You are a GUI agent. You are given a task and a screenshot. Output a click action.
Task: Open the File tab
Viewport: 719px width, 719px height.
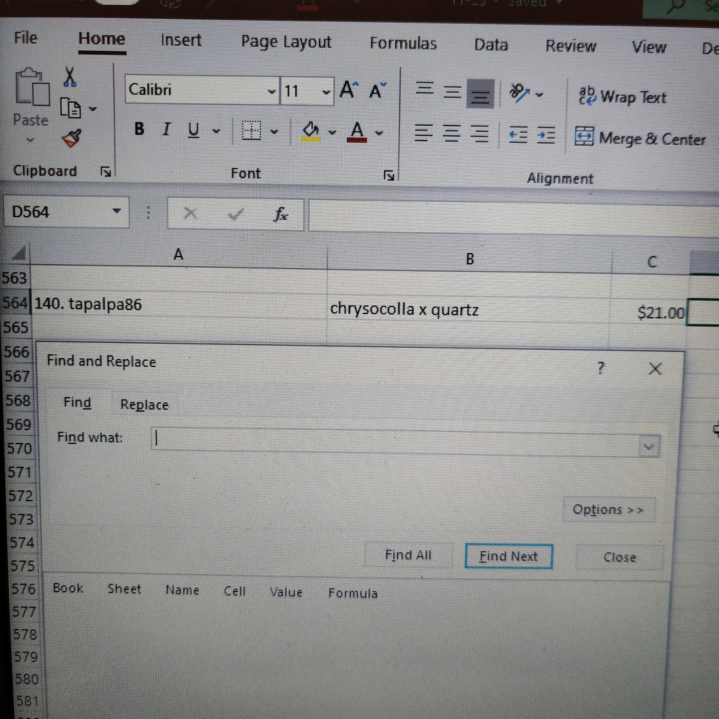(x=26, y=37)
